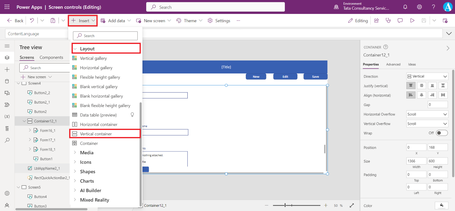Expand the Media category

click(x=87, y=153)
